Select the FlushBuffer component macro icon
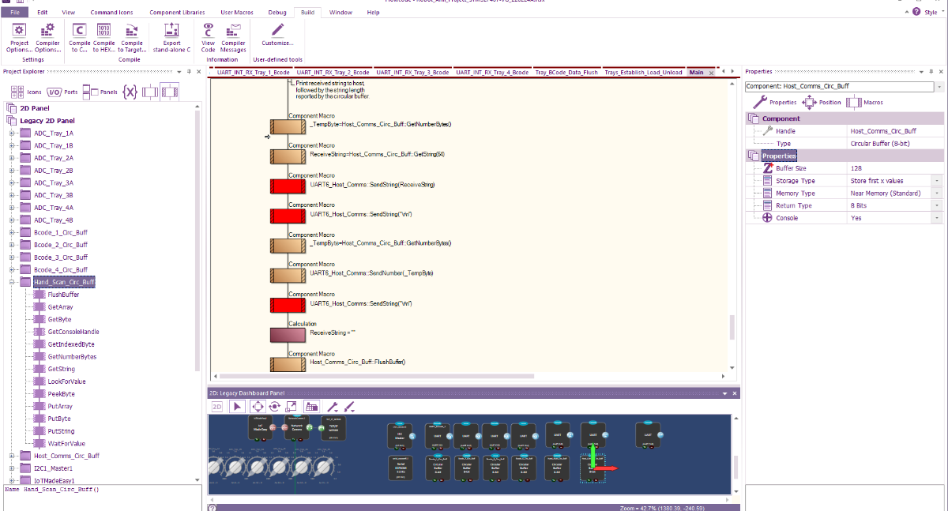This screenshot has height=511, width=948. coord(288,364)
